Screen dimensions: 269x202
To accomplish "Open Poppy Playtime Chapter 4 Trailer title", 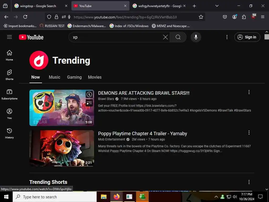I will [143, 133].
